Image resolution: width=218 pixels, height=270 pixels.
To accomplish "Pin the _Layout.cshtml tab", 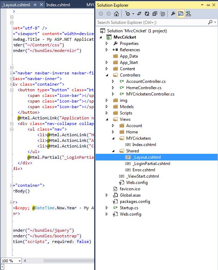I will tap(35, 5).
